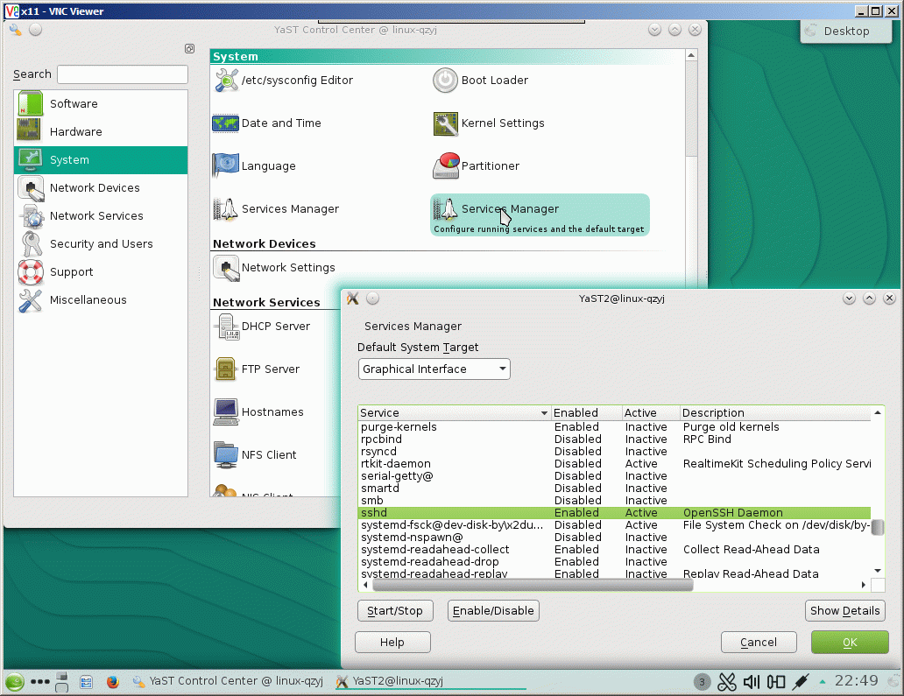Image resolution: width=904 pixels, height=696 pixels.
Task: Select the Support category
Action: tap(101, 272)
